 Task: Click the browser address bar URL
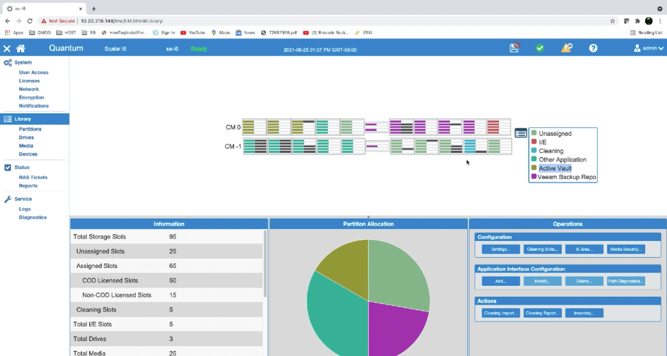pyautogui.click(x=122, y=21)
